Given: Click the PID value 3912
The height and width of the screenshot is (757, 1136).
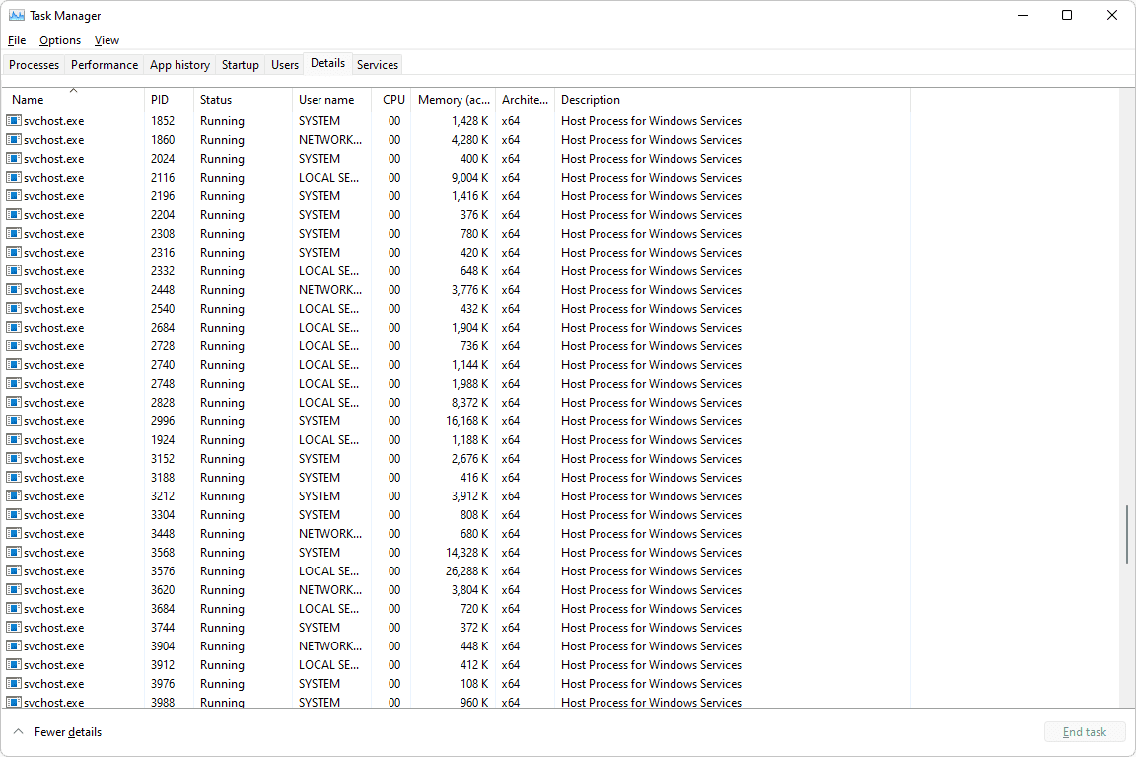Looking at the screenshot, I should [x=163, y=665].
